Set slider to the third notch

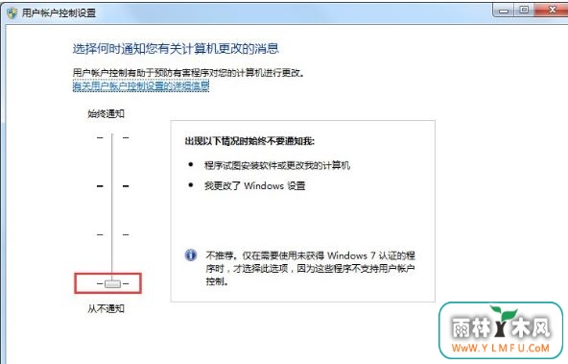[x=112, y=235]
